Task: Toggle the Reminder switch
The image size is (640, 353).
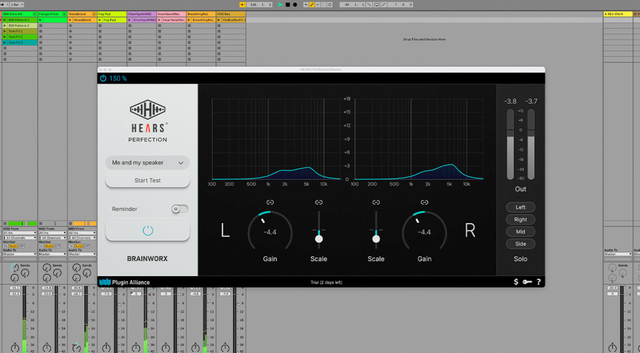Action: (x=179, y=209)
